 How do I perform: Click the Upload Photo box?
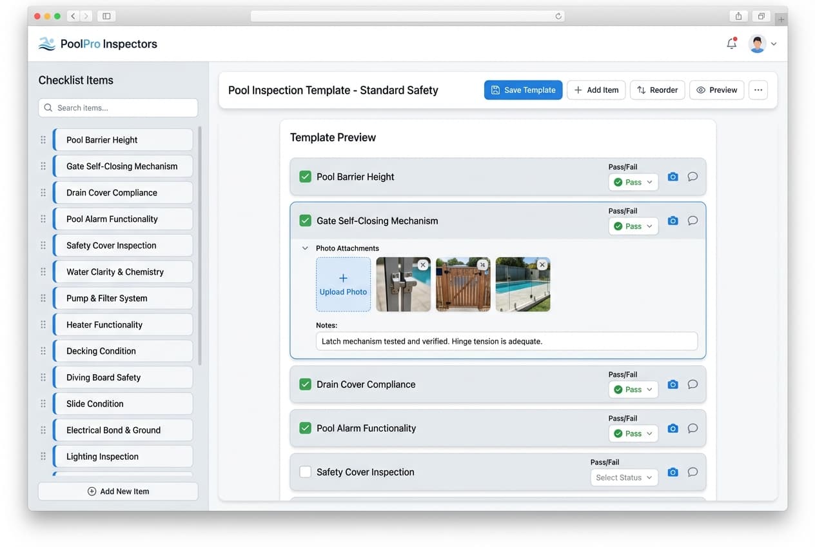tap(343, 284)
